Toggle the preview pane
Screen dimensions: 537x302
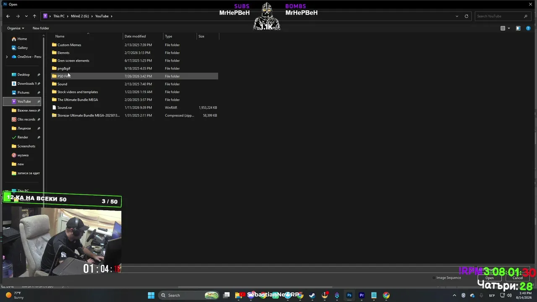pyautogui.click(x=518, y=28)
